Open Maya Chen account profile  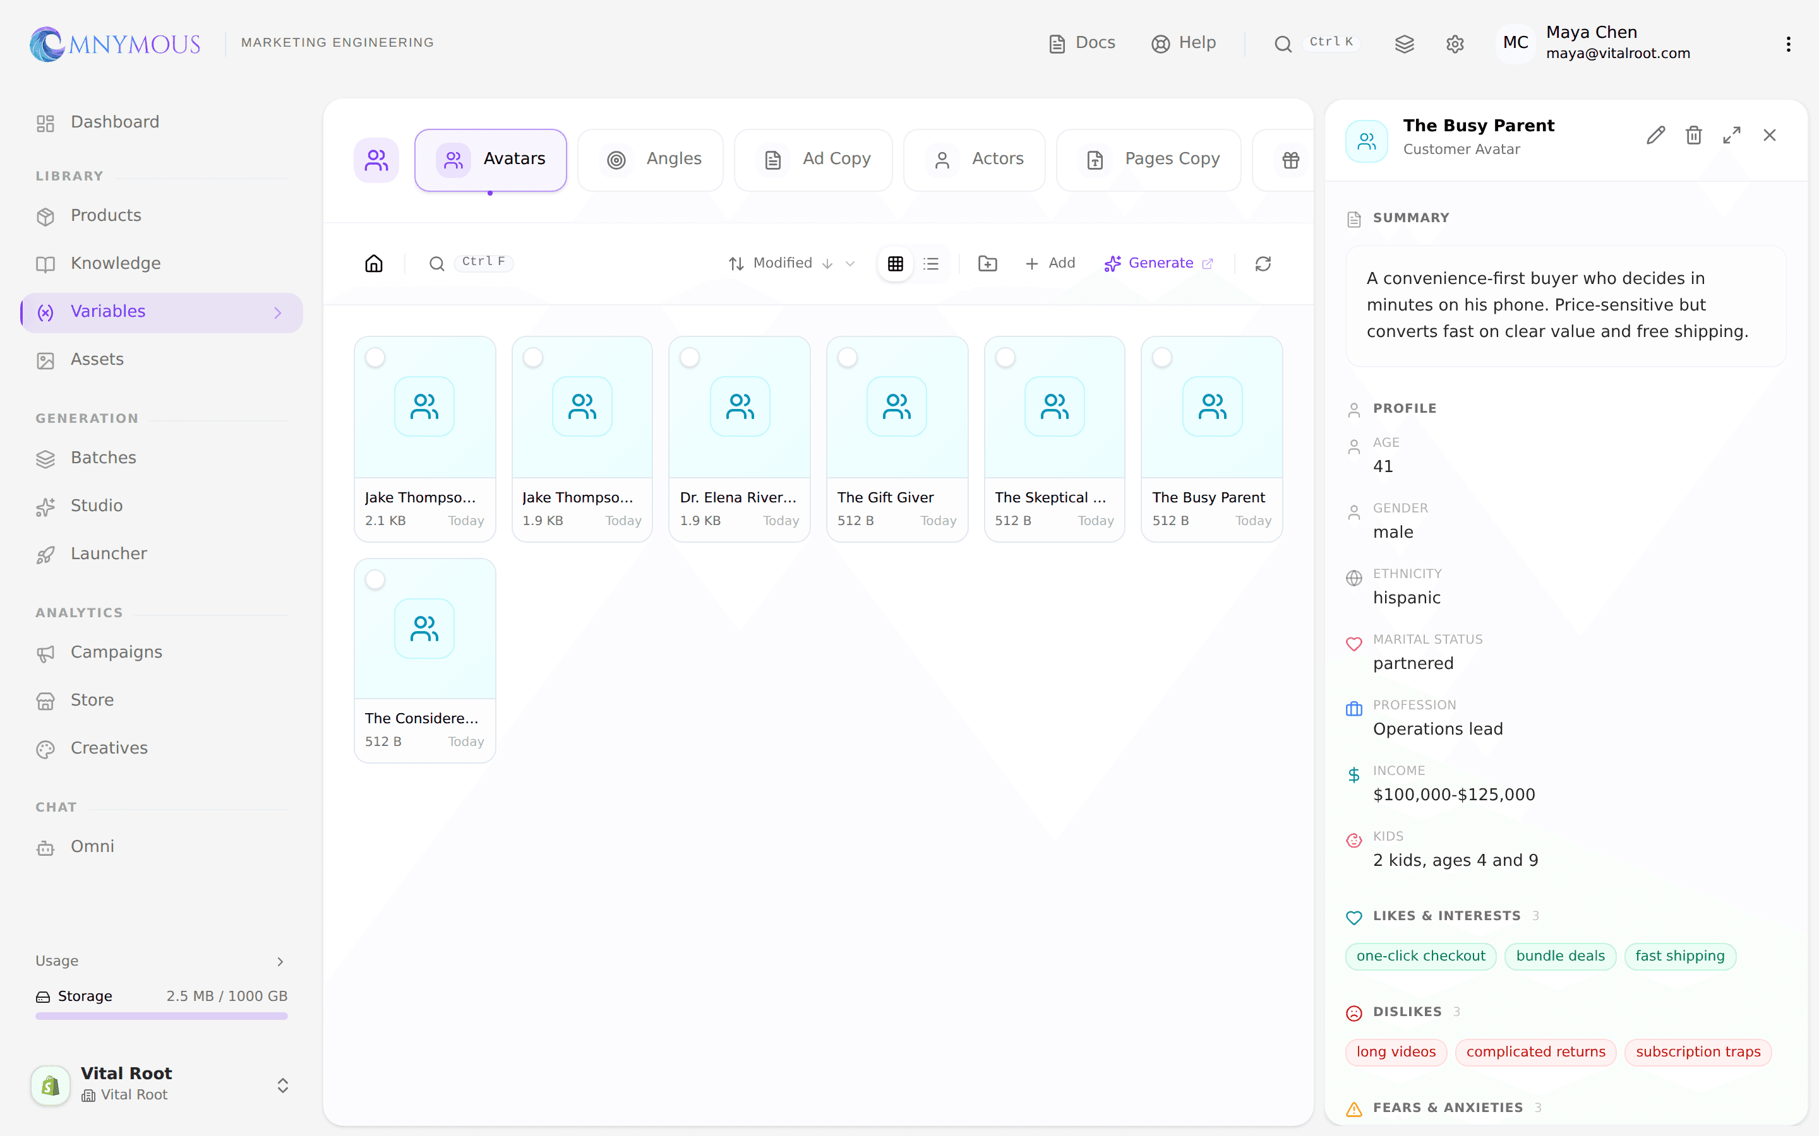1594,43
